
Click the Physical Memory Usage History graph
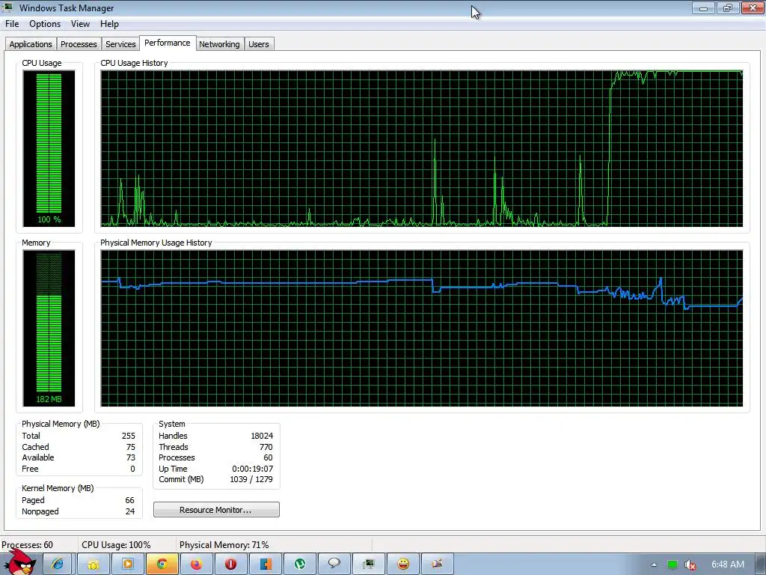(422, 328)
